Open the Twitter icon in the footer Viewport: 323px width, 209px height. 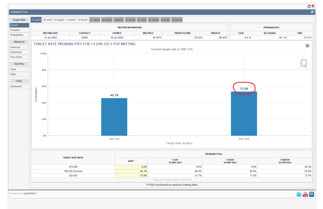pos(299,194)
